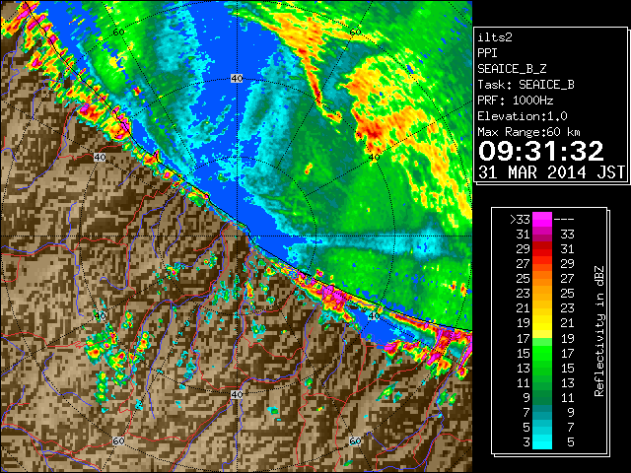Pick the cyan 3–5 dBZ legend swatch

pos(542,441)
